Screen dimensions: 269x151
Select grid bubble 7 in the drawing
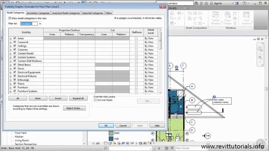pos(183,66)
